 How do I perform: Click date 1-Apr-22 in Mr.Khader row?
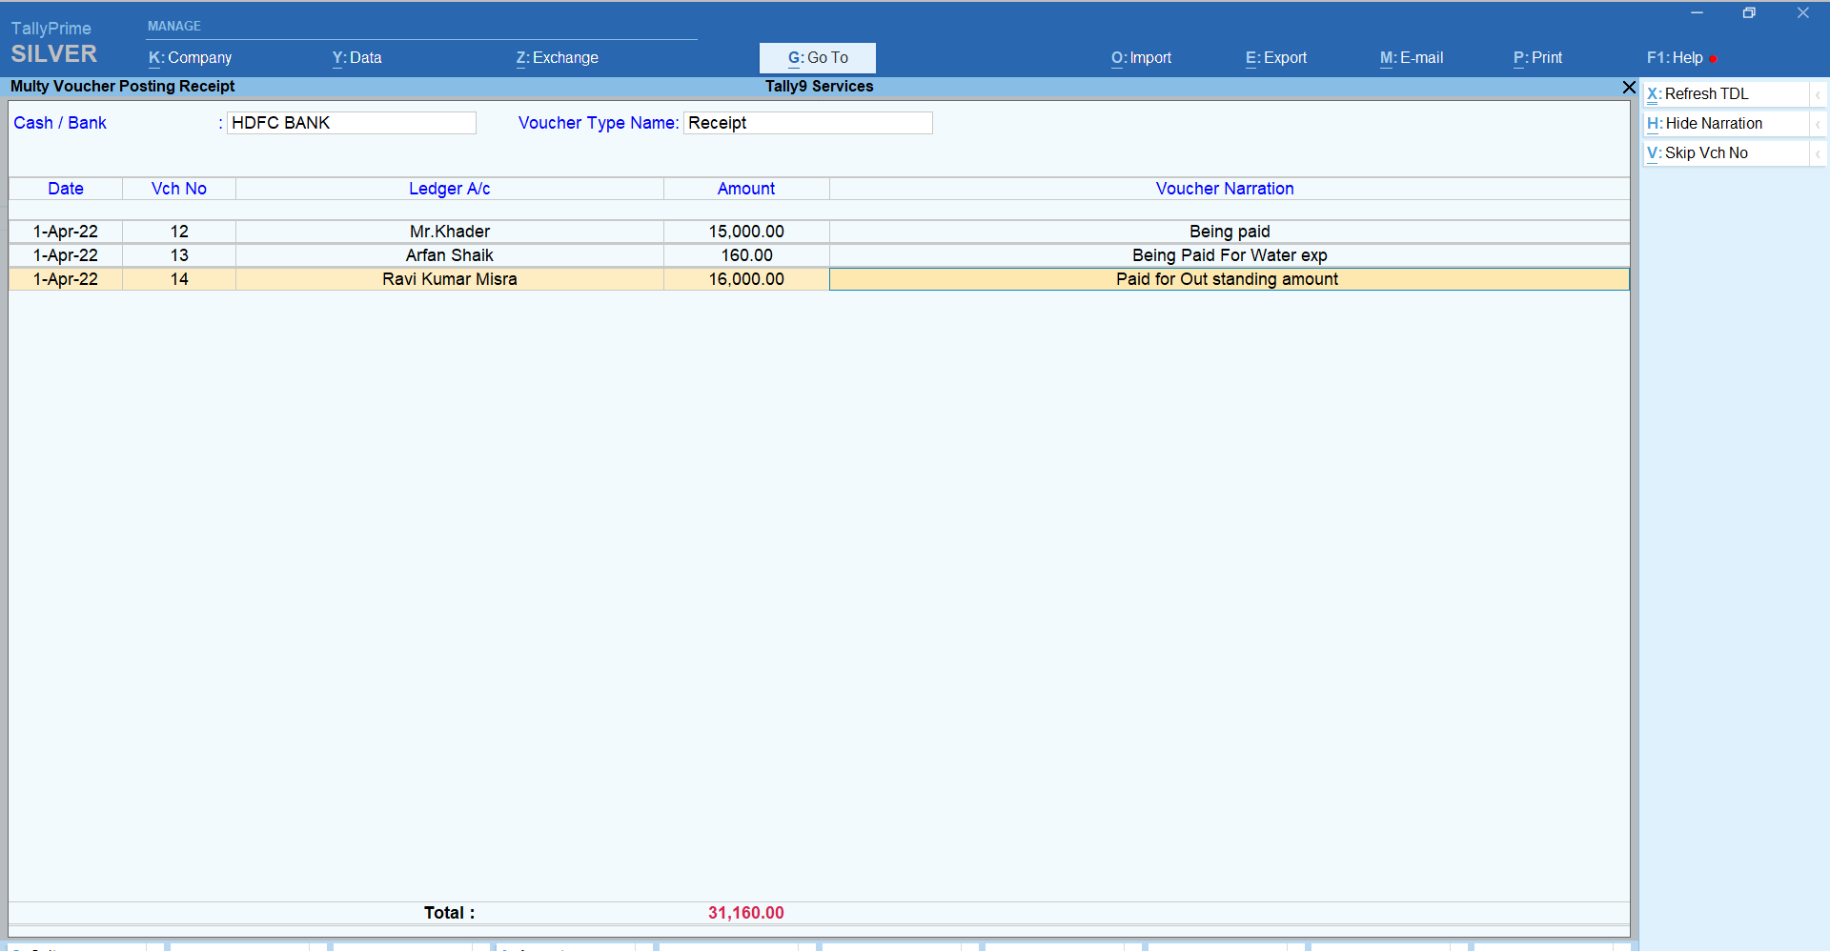click(x=66, y=232)
